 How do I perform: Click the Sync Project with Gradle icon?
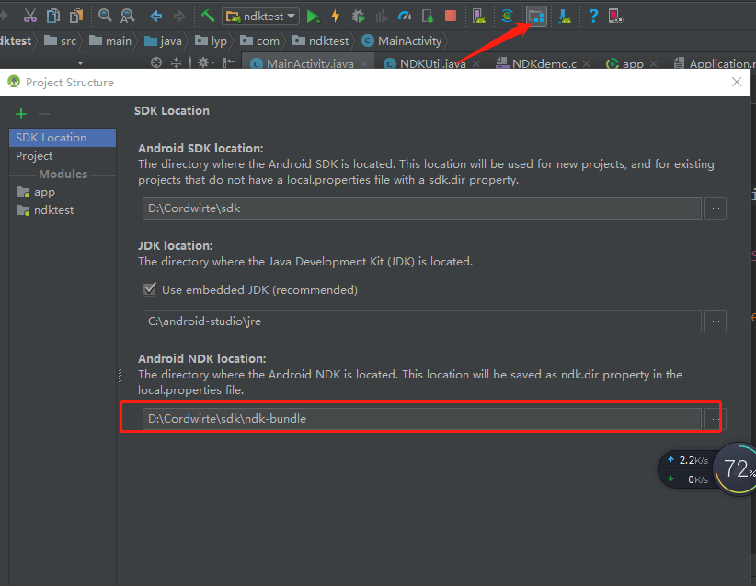507,16
